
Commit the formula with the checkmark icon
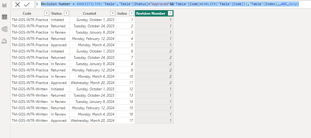tap(26, 4)
